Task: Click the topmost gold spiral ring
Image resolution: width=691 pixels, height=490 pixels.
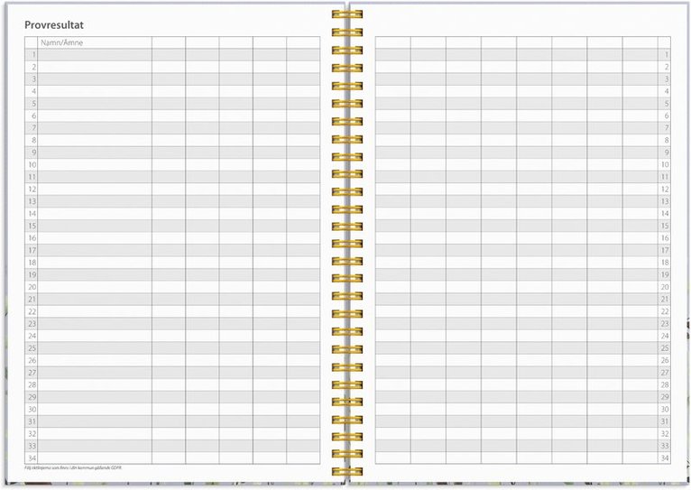Action: [345, 15]
